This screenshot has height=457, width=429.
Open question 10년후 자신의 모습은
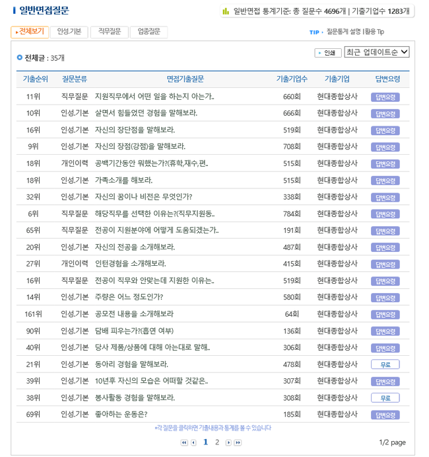[152, 381]
